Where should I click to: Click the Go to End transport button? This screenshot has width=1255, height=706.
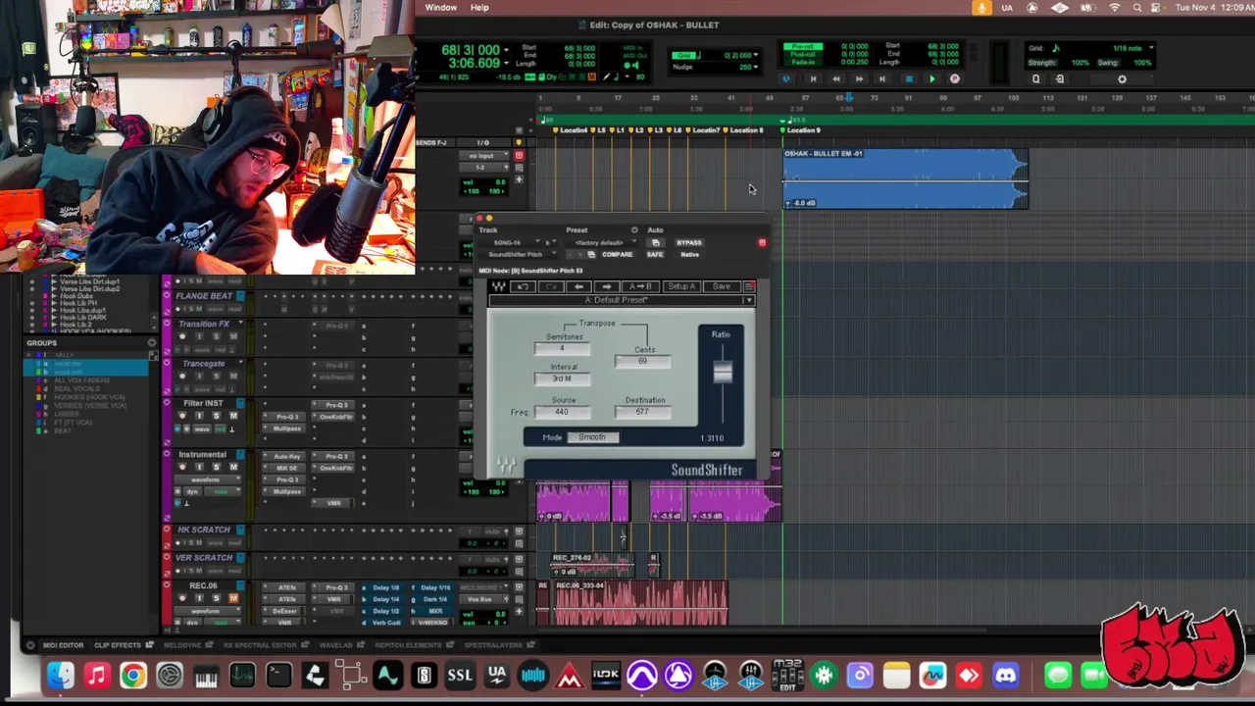(882, 79)
